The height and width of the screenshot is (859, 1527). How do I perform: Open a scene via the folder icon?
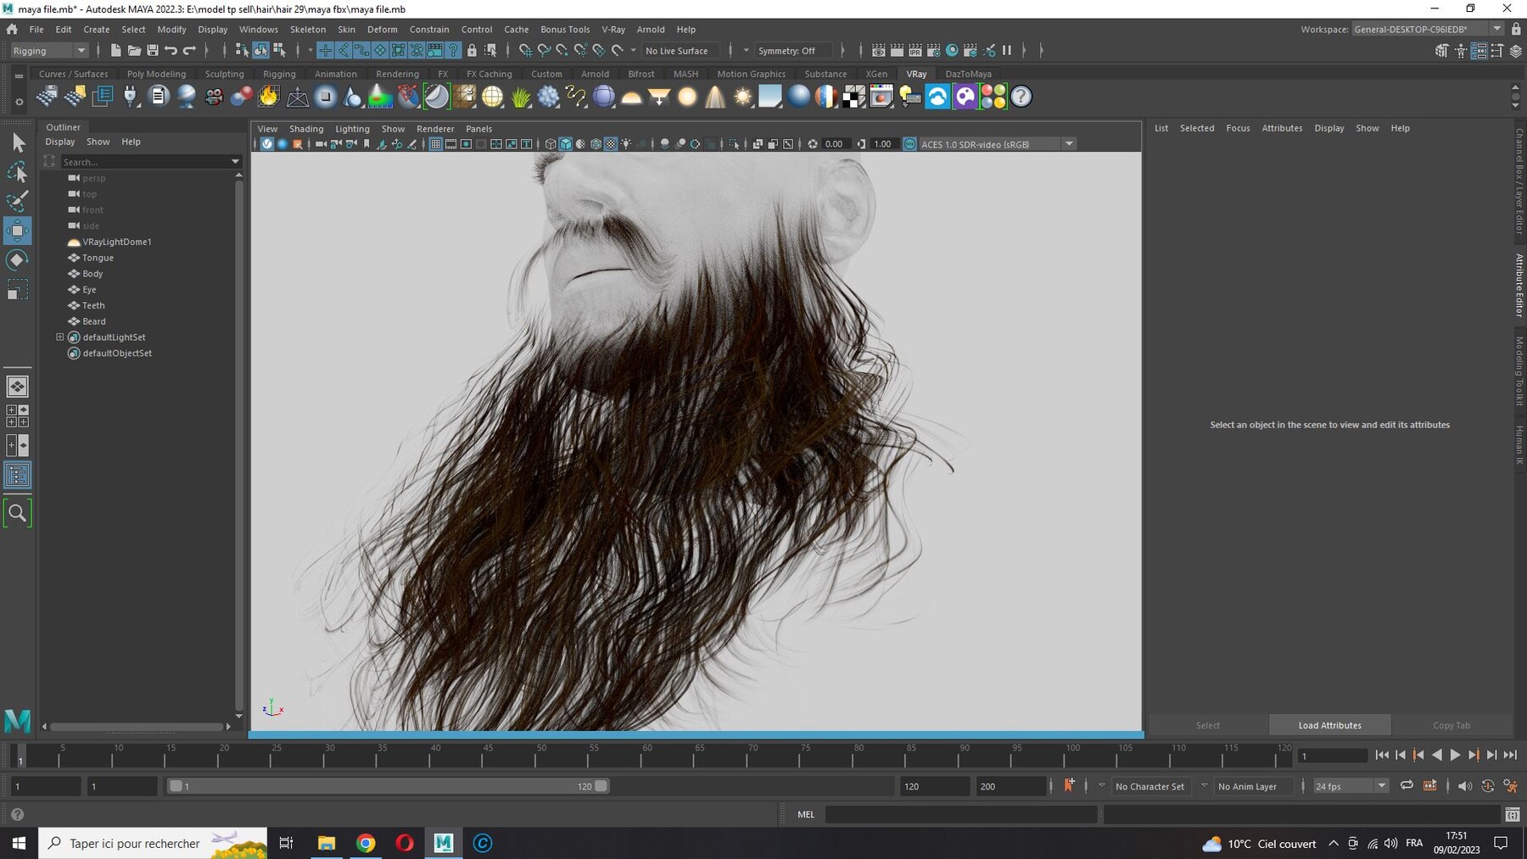134,51
